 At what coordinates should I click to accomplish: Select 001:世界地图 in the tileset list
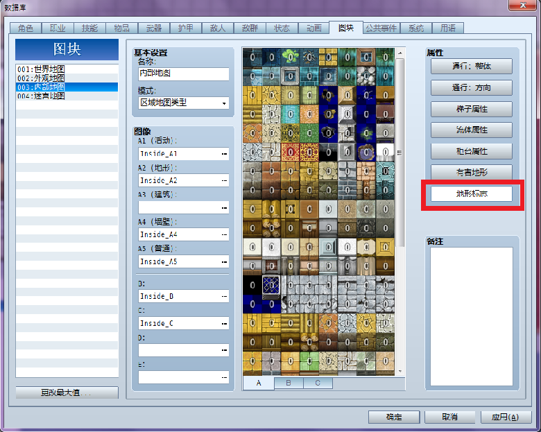[x=67, y=69]
